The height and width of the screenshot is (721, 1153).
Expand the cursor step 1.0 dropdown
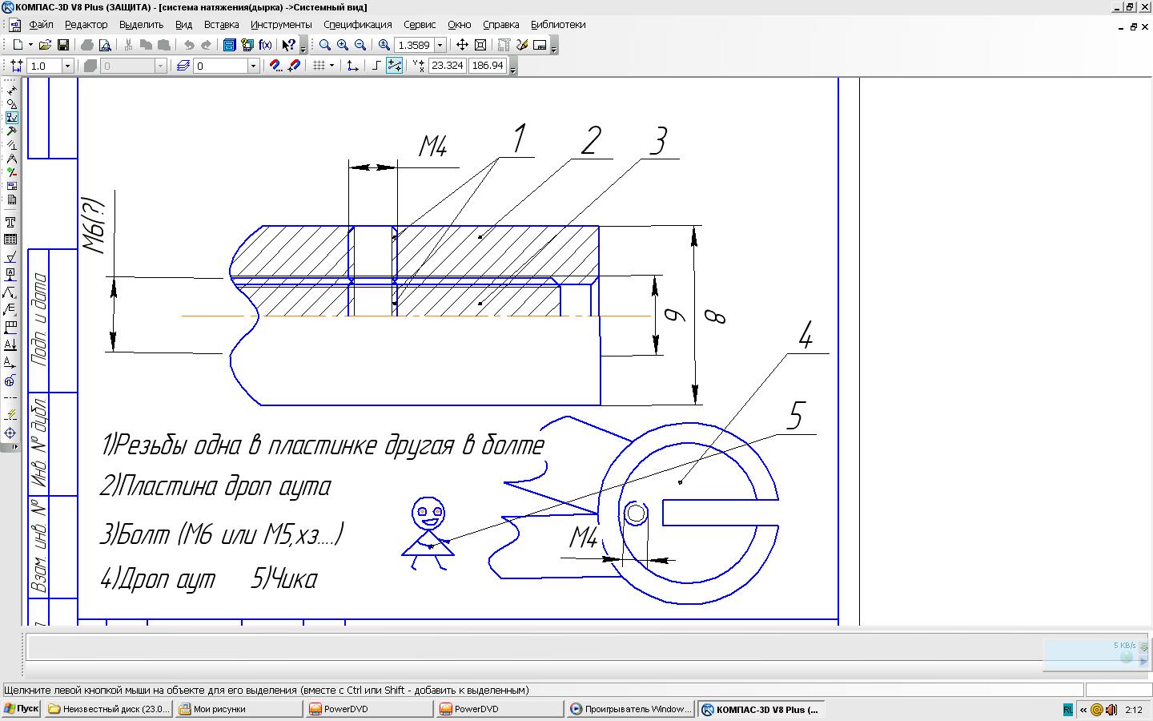pos(67,66)
